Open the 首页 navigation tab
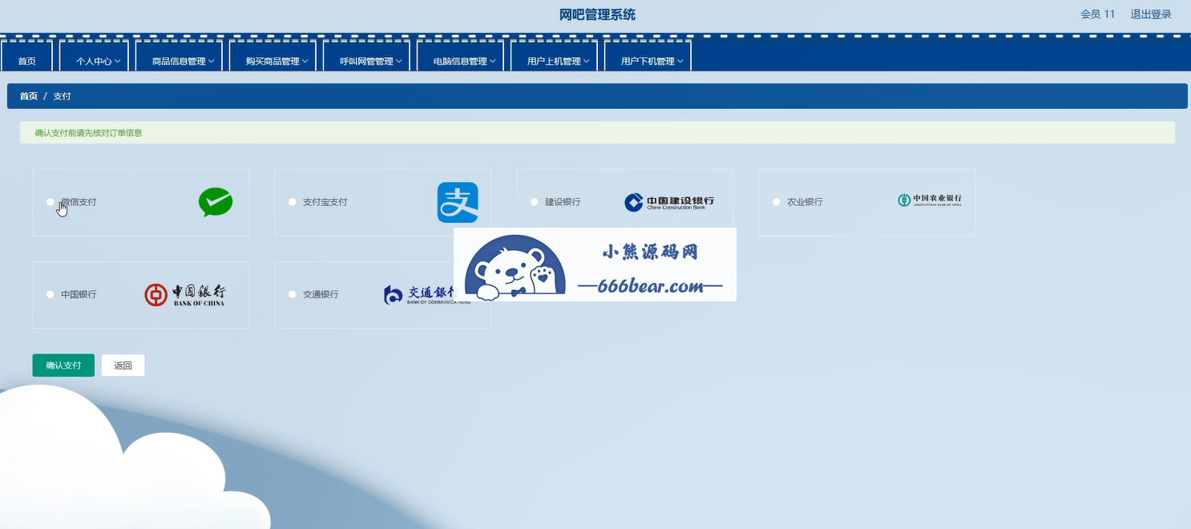Screen dimensions: 1191x529 coord(27,56)
